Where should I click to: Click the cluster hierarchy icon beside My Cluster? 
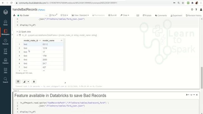(x=14, y=15)
